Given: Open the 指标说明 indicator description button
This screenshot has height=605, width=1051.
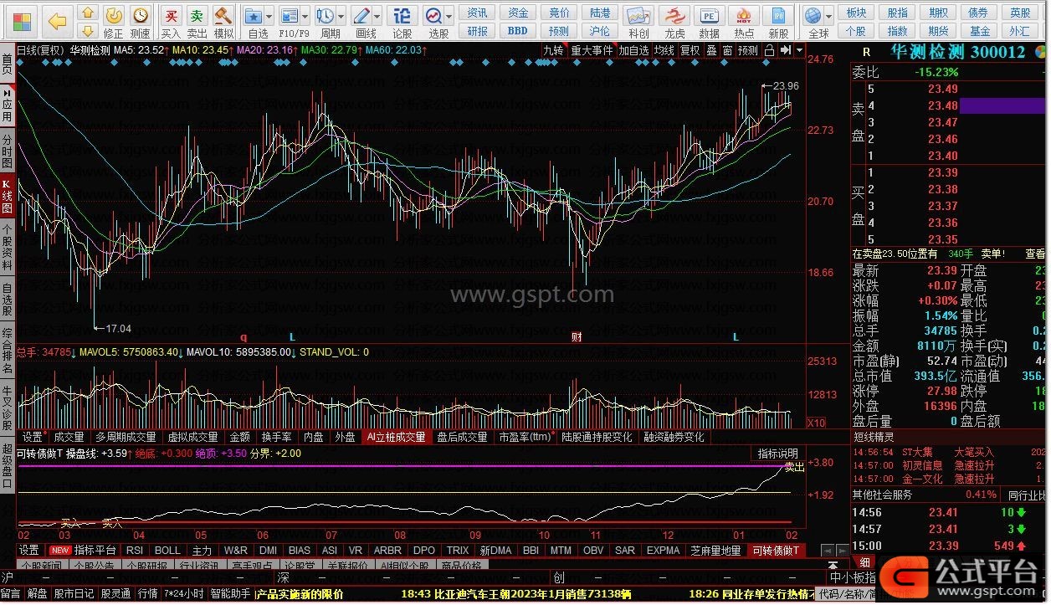Looking at the screenshot, I should click(777, 454).
